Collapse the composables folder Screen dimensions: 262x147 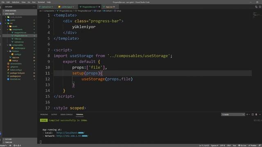(17, 45)
